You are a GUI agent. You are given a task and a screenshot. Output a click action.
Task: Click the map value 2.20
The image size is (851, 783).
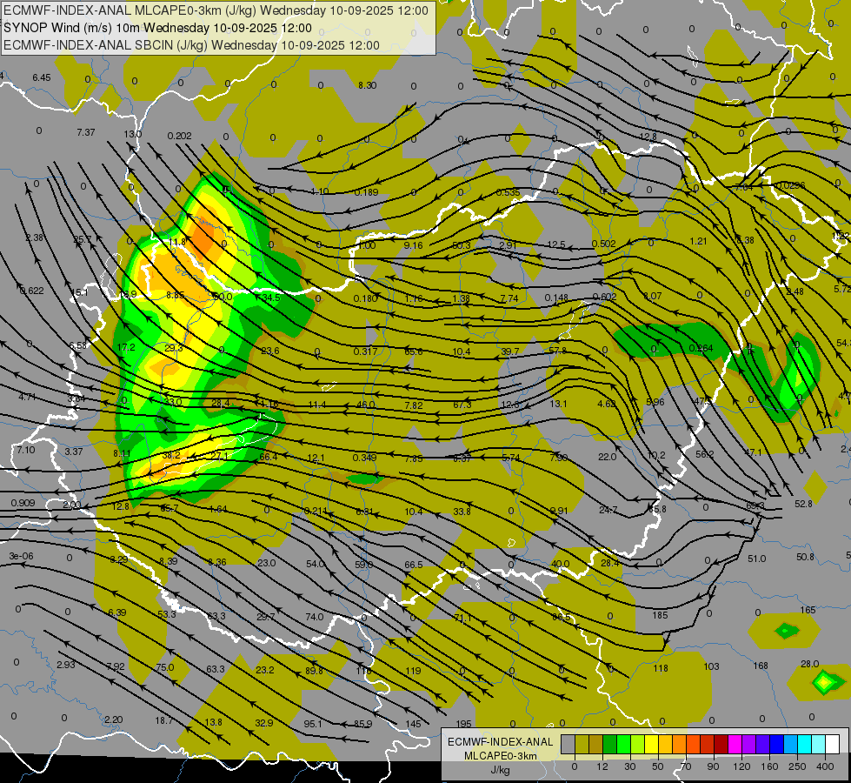113,719
